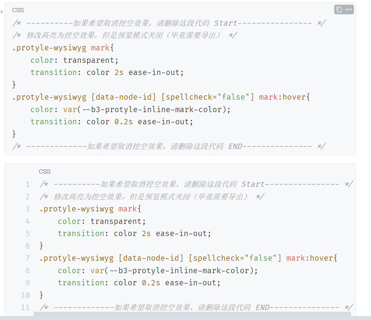The width and height of the screenshot is (371, 320).
Task: Click line number 10 in the second block
Action: coord(25,295)
